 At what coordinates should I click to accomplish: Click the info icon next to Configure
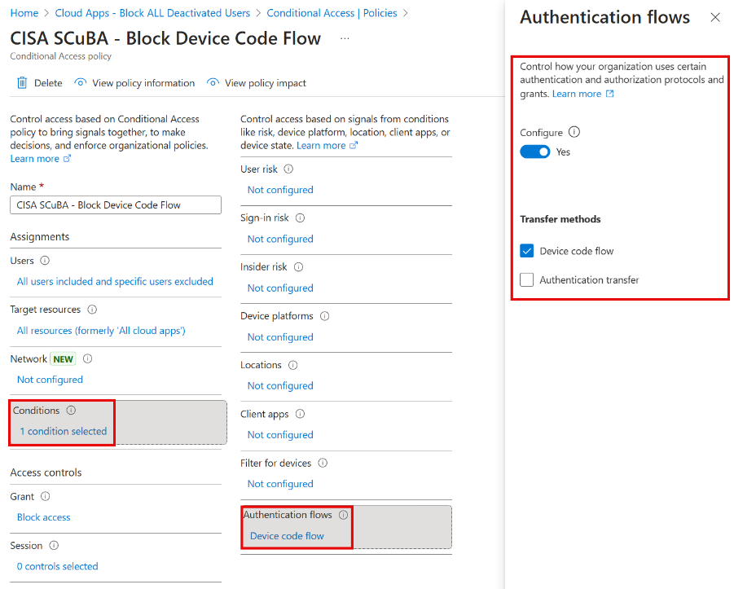(x=575, y=132)
